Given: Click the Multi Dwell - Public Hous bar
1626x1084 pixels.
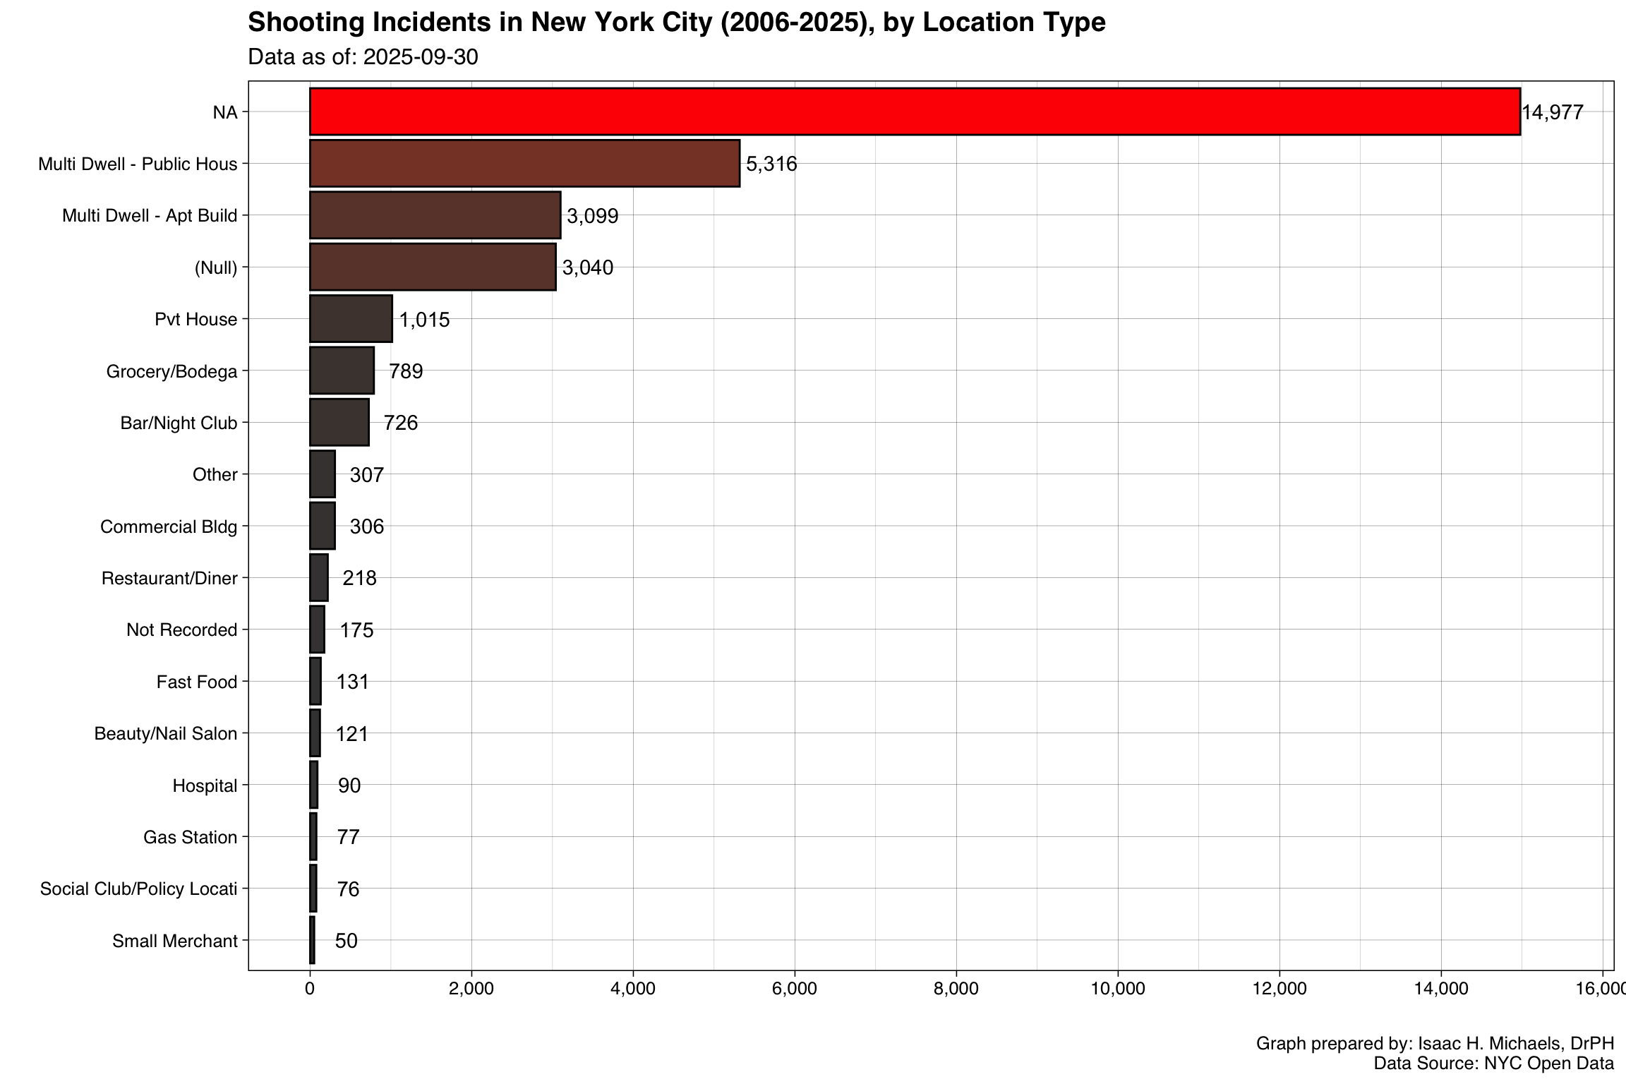Looking at the screenshot, I should pyautogui.click(x=524, y=164).
